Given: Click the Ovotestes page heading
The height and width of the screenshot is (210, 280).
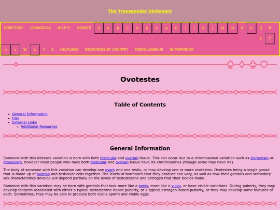Looking at the screenshot, I should click(140, 79).
